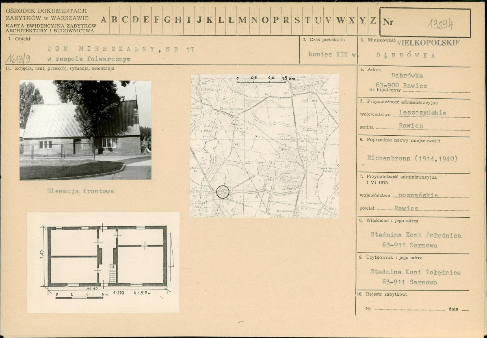Open the location map image
Image resolution: width=487 pixels, height=338 pixels.
coord(264,146)
